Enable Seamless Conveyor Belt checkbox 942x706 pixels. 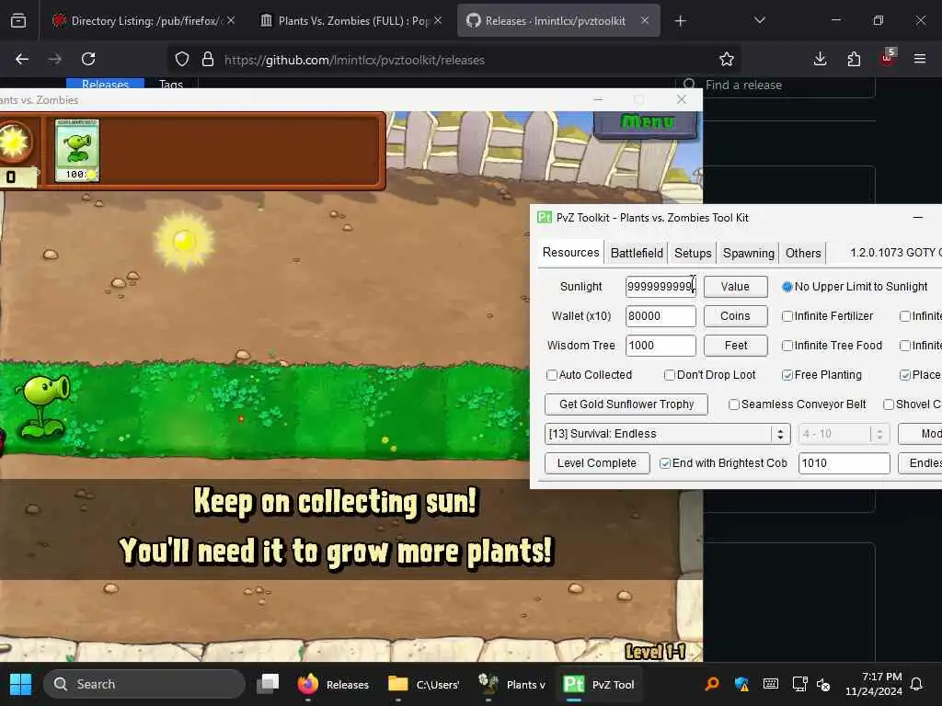point(798,404)
